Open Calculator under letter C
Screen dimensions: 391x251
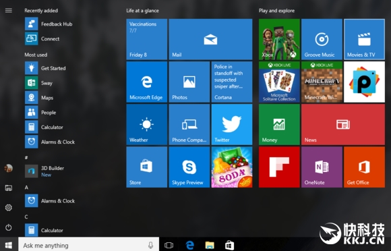[x=44, y=230]
